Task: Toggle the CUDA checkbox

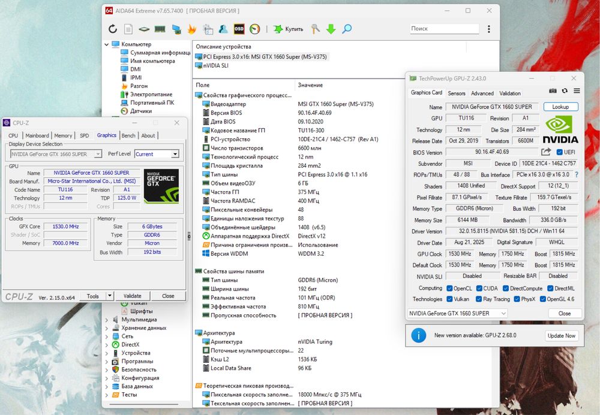Action: [479, 288]
